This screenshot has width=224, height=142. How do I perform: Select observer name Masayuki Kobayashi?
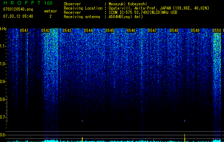click(128, 4)
